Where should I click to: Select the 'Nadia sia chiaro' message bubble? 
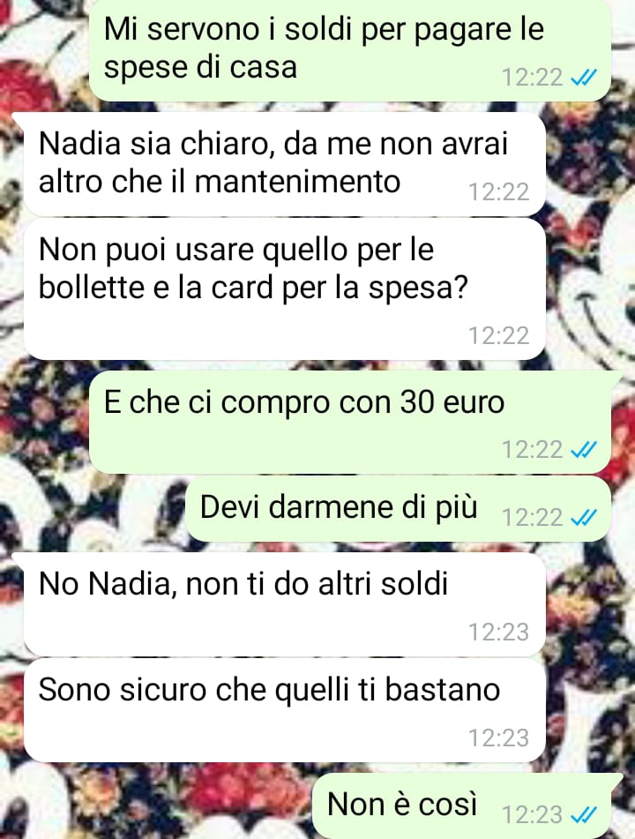click(x=285, y=164)
